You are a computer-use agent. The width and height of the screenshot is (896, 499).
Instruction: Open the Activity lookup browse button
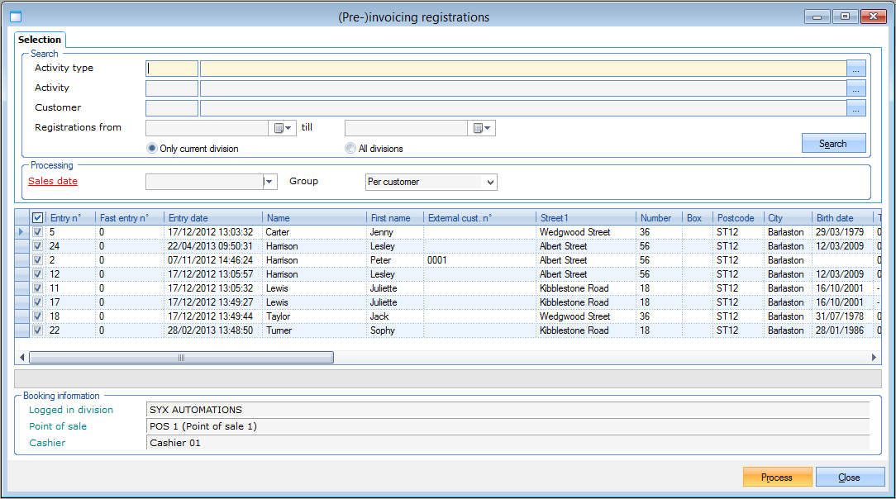pos(855,88)
